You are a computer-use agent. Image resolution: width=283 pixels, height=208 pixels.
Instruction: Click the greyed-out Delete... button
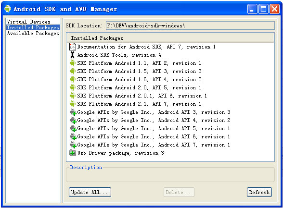[x=179, y=192]
